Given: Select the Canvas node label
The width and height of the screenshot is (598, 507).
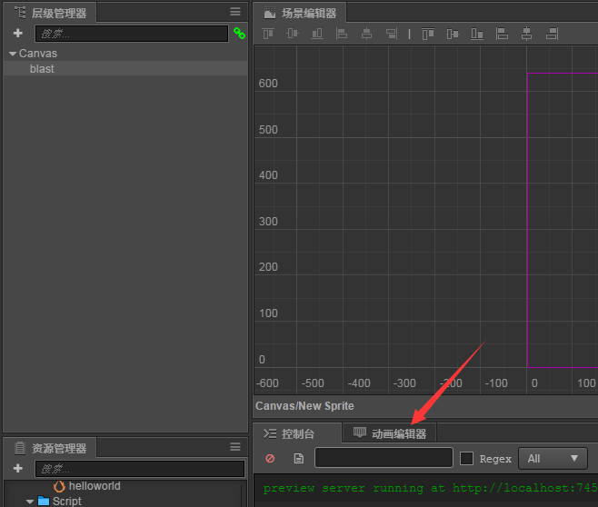Looking at the screenshot, I should 38,54.
